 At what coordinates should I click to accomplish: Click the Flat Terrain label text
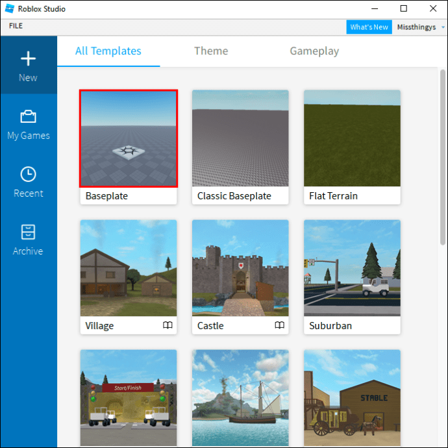[x=333, y=196]
